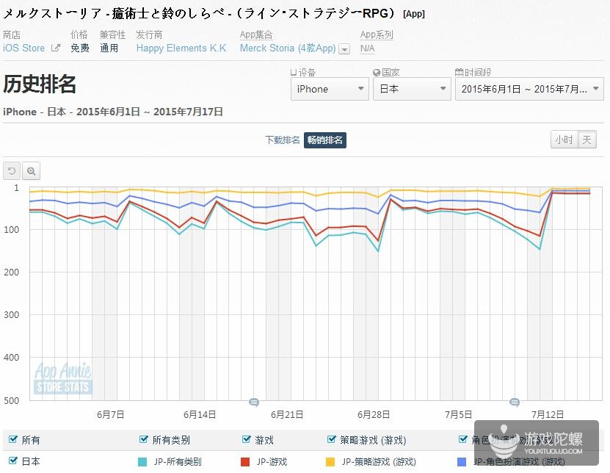610x473 pixels.
Task: Open the Happy Elements K.K publisher link
Action: pyautogui.click(x=181, y=48)
